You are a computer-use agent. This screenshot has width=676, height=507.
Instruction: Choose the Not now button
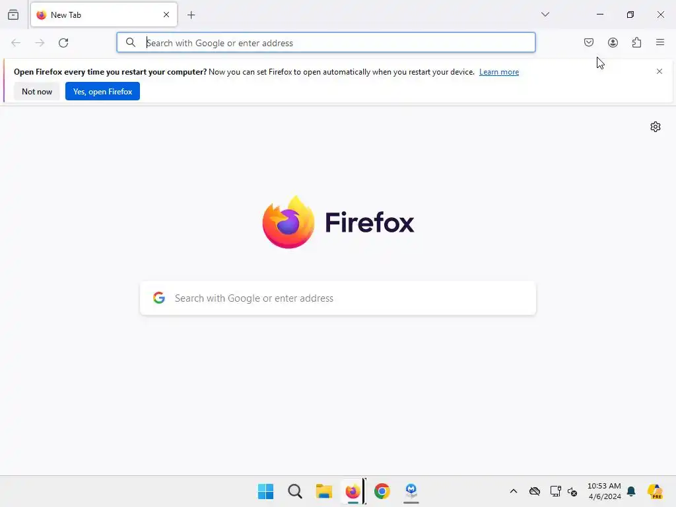(37, 91)
